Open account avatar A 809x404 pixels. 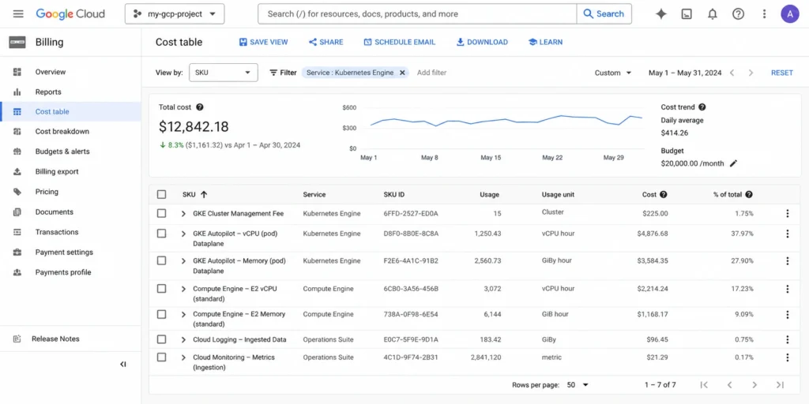pyautogui.click(x=790, y=14)
